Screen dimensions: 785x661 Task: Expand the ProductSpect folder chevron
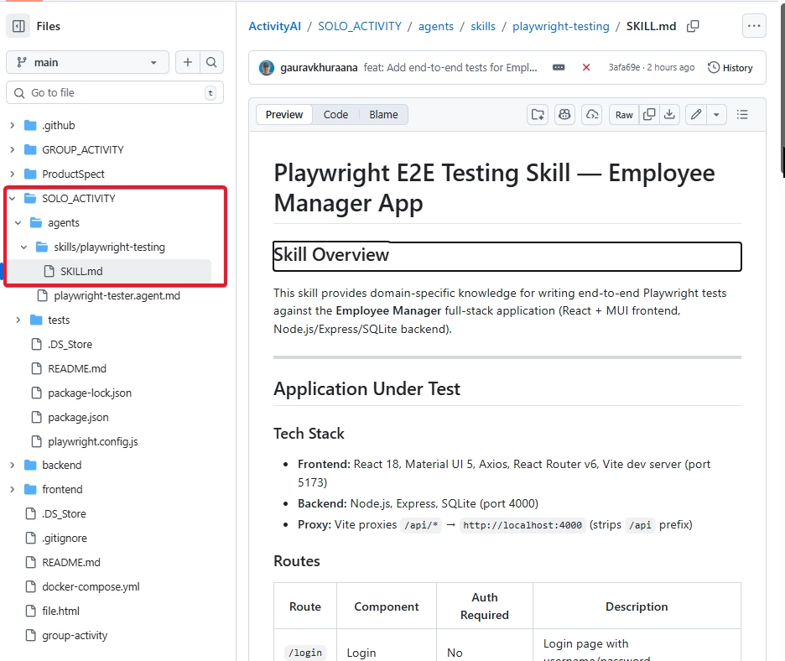coord(13,174)
